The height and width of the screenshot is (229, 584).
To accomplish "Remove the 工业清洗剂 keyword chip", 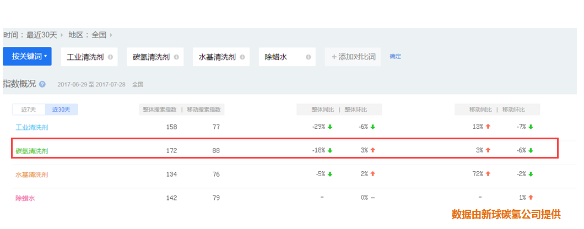I will 110,57.
